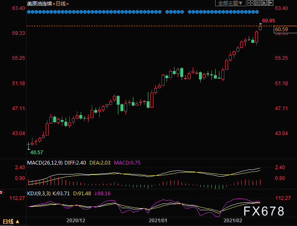Image resolution: width=297 pixels, height=226 pixels.
Task: Click the current price tag 60.59
Action: point(285,29)
